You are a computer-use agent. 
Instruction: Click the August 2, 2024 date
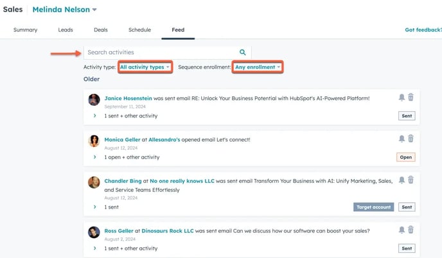tap(119, 239)
